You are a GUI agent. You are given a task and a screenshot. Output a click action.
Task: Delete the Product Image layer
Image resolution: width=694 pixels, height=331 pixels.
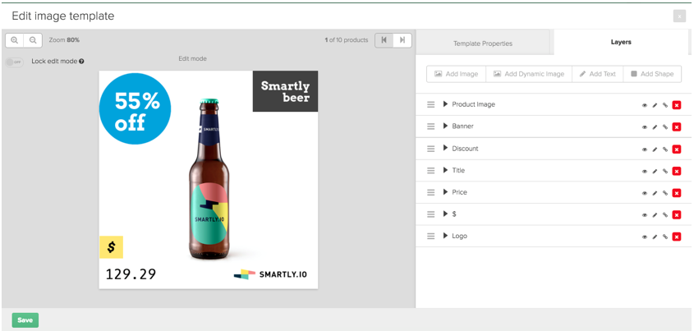676,105
